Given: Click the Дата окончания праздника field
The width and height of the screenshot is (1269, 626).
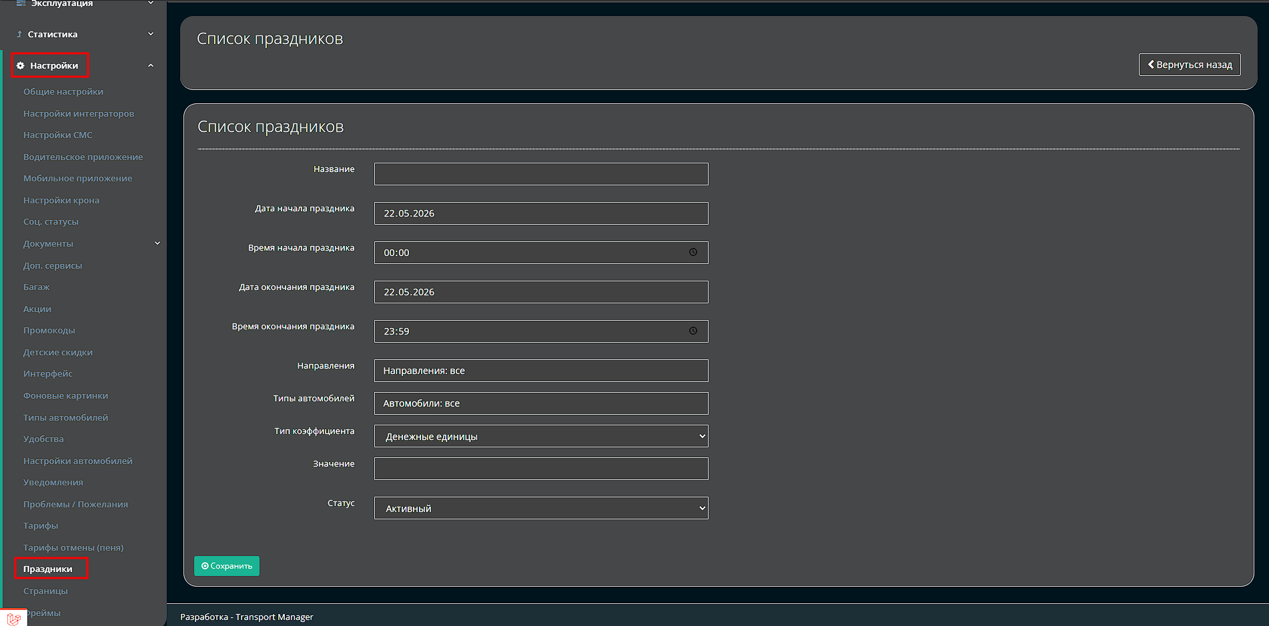Looking at the screenshot, I should coord(541,292).
